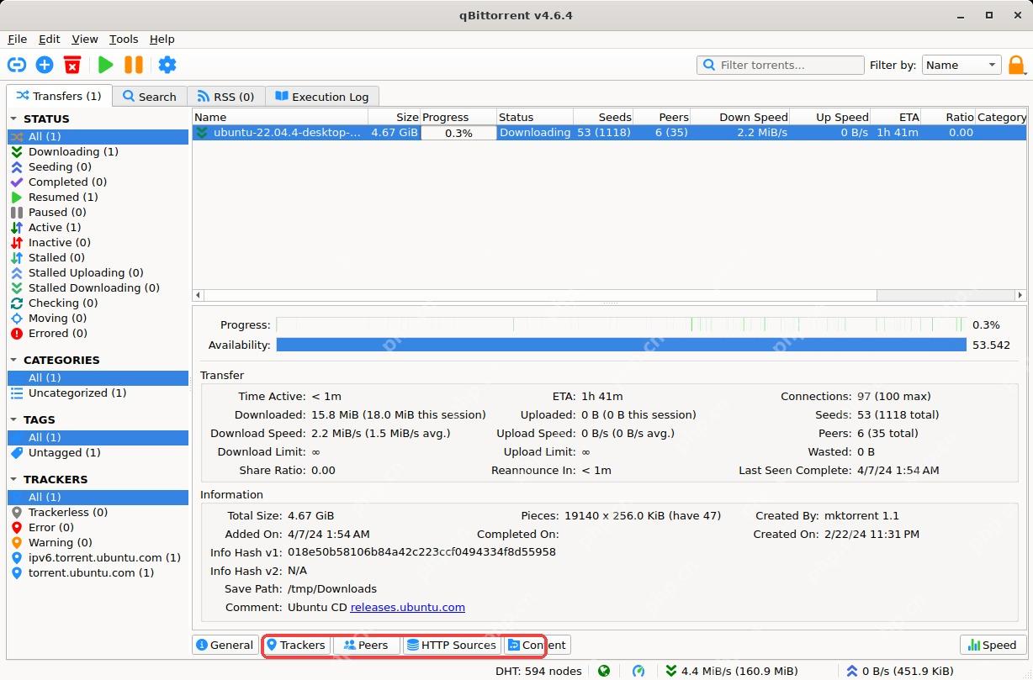Open the releases.ubuntu.com comment link
Viewport: 1033px width, 680px height.
(x=408, y=607)
